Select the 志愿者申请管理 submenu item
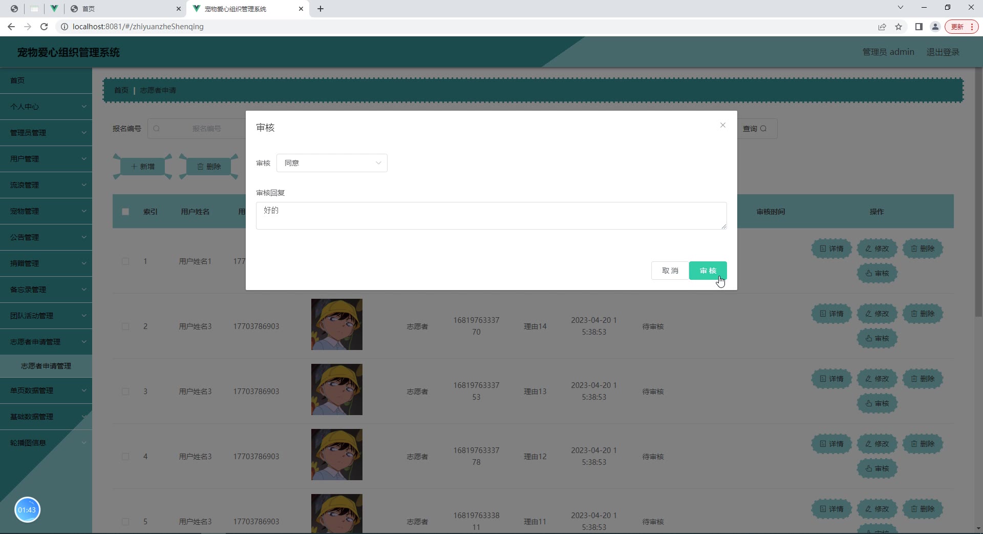 pos(46,366)
